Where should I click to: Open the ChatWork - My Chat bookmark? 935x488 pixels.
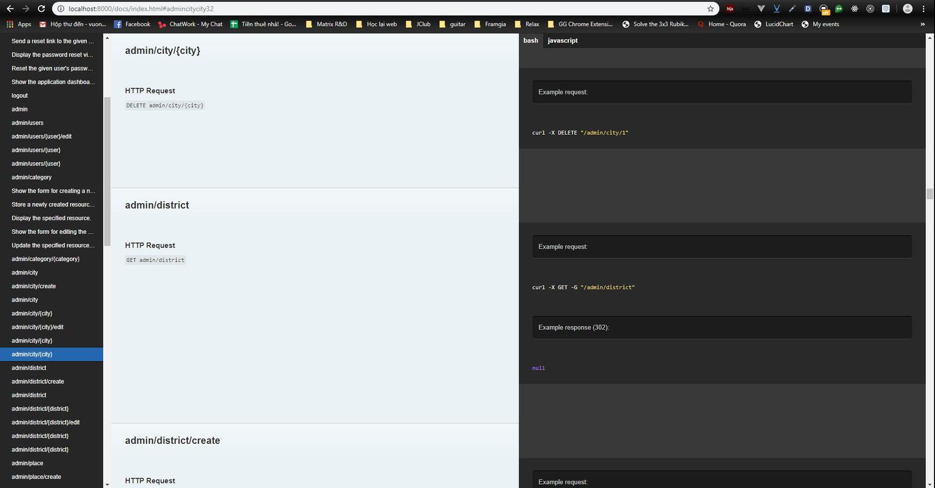point(190,24)
